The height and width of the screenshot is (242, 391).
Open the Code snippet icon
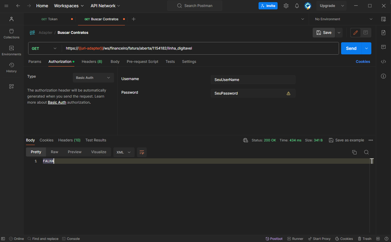tap(383, 62)
